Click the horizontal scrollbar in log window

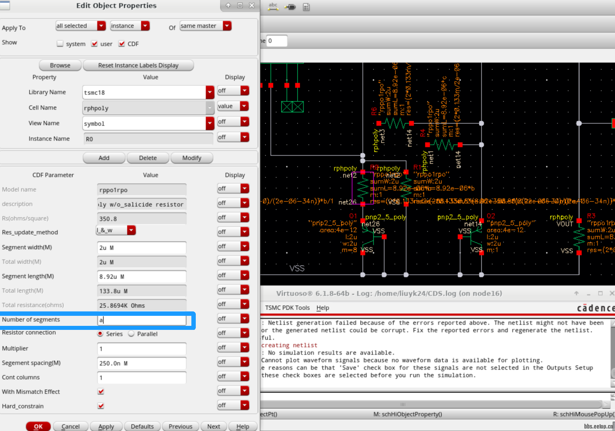click(x=432, y=404)
